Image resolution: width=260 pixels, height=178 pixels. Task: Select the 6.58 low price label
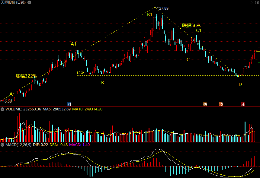click(x=8, y=101)
